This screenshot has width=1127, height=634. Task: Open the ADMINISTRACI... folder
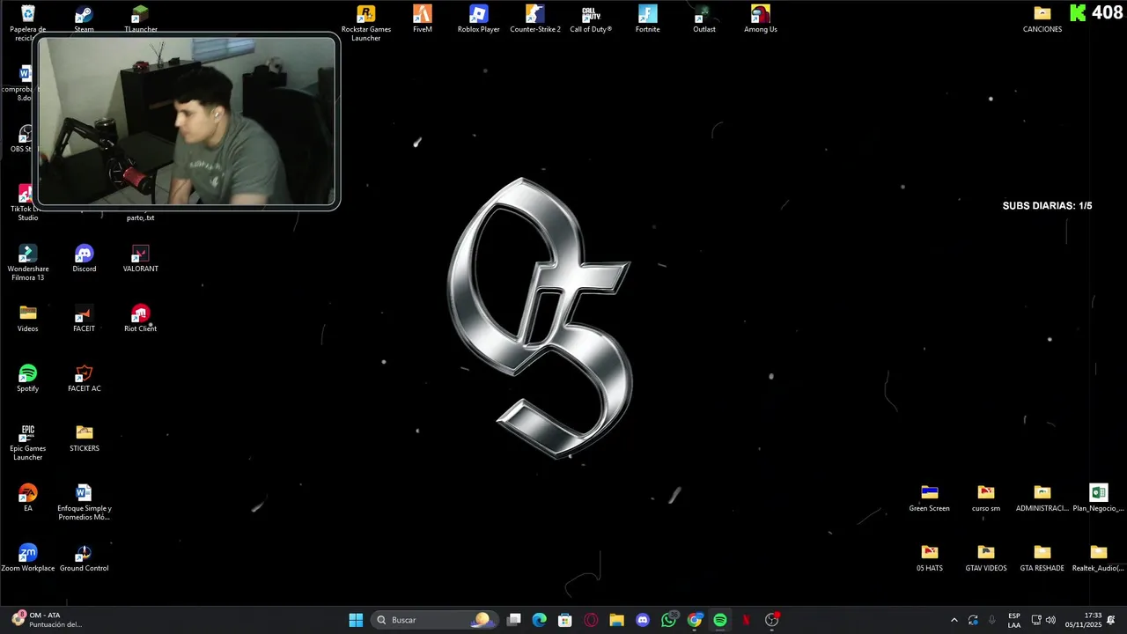1042,498
